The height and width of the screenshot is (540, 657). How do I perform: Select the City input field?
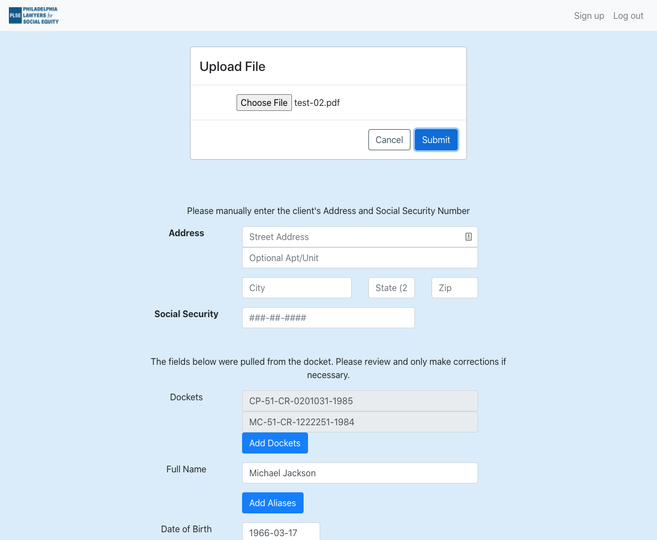click(x=296, y=288)
